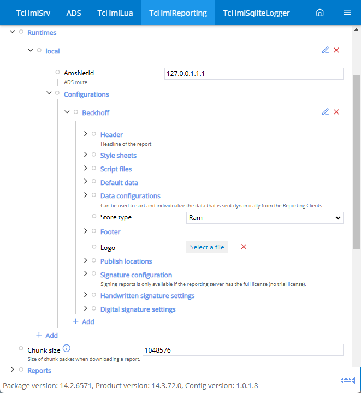Screen dimensions: 361x393
Task: Edit the Beckhoff configuration
Action: (x=325, y=112)
